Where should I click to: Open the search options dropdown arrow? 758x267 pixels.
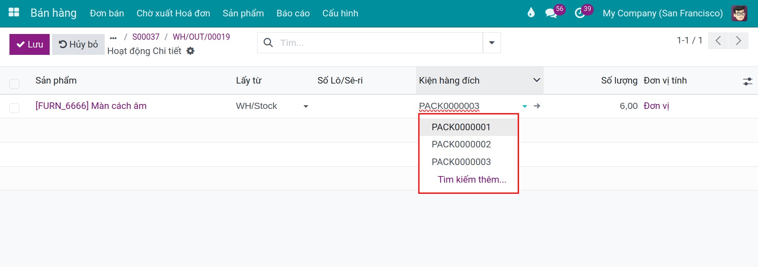point(492,43)
